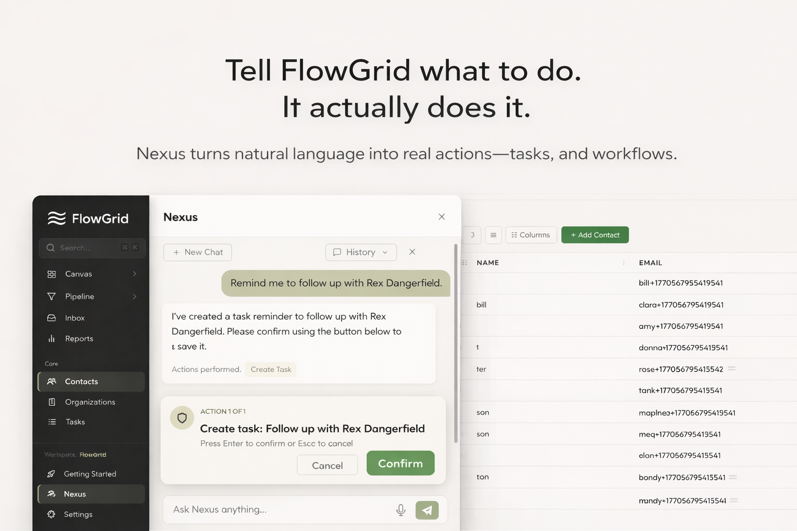The height and width of the screenshot is (531, 797).
Task: Click the search icon in the sidebar
Action: [50, 248]
